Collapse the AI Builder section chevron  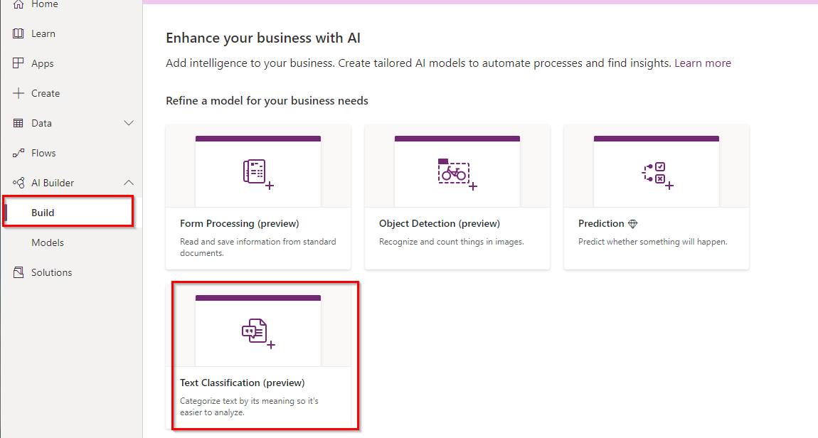tap(129, 183)
